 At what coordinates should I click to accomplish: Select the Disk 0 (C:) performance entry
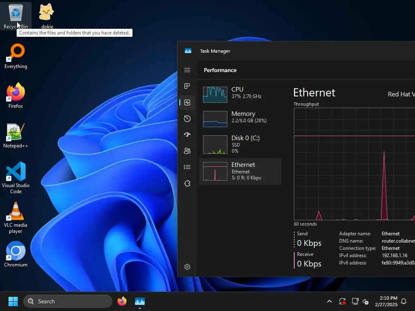(x=240, y=144)
